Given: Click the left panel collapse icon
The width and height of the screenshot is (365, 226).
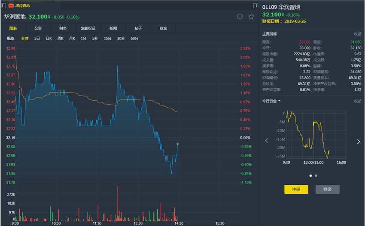Looking at the screenshot, I should coord(3,6).
